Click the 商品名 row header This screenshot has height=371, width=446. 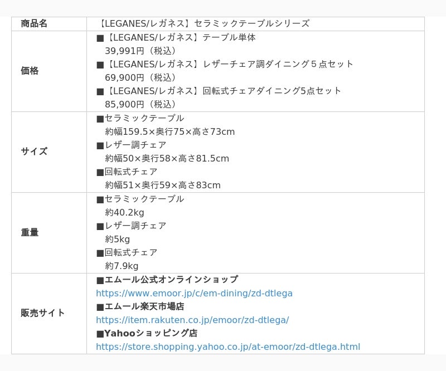point(34,23)
